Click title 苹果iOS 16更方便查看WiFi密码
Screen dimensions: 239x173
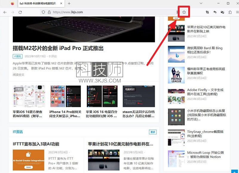coord(27,114)
